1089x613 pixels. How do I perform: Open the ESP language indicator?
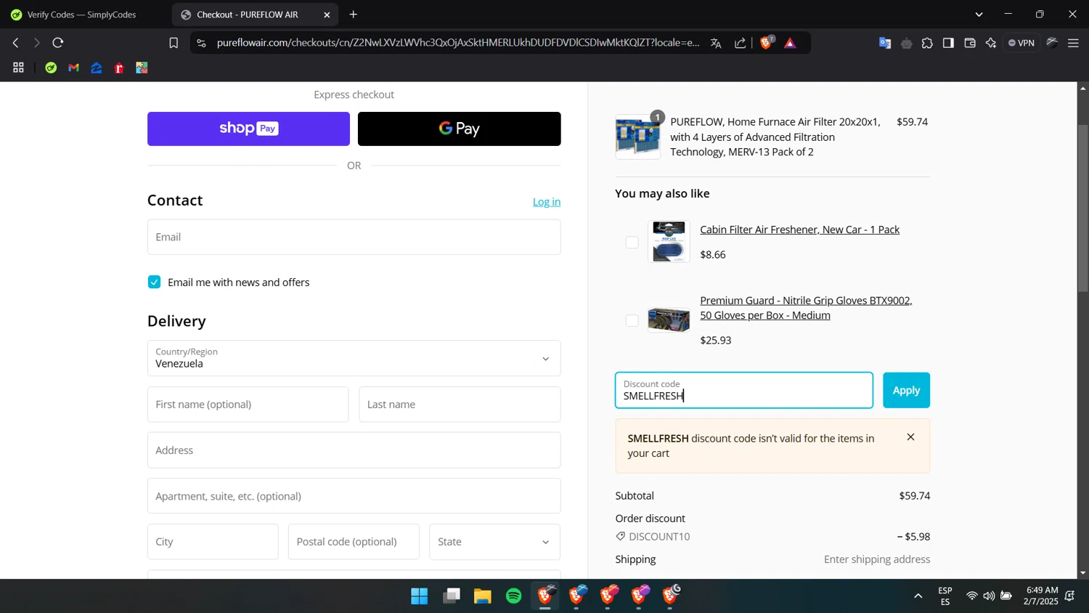pyautogui.click(x=945, y=596)
